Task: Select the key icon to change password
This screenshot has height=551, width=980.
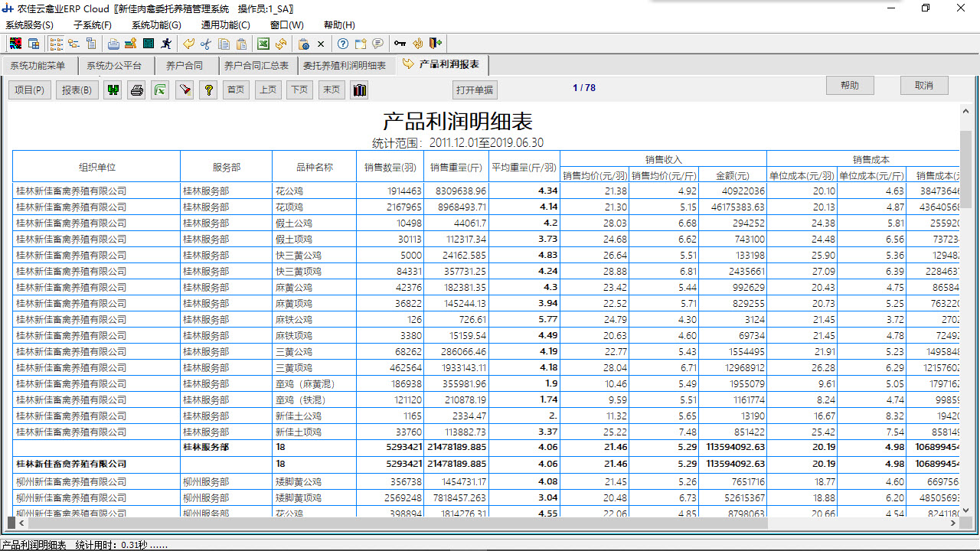Action: [x=399, y=44]
